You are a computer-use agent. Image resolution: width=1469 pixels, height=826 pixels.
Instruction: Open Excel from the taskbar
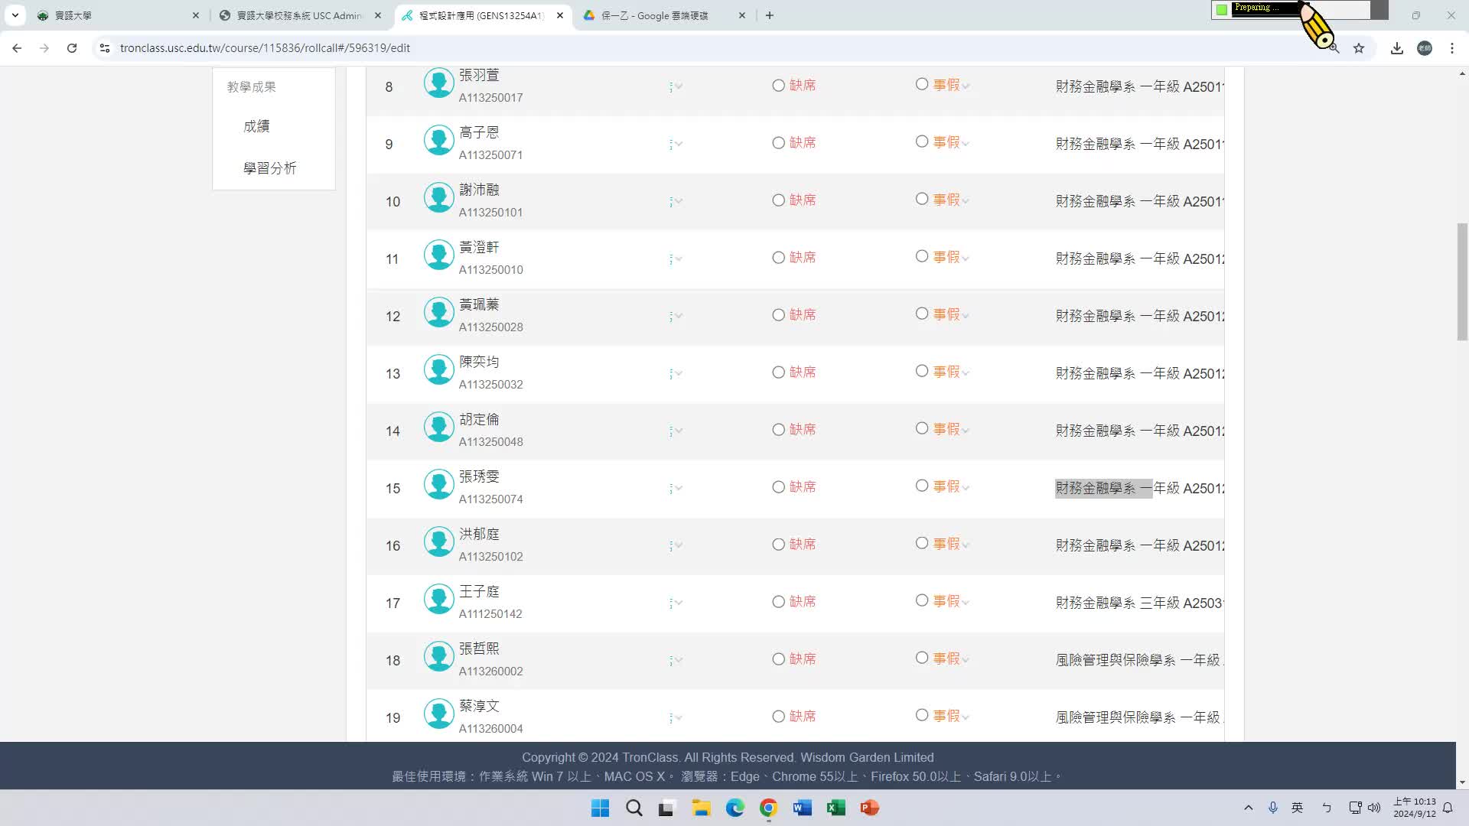(835, 808)
